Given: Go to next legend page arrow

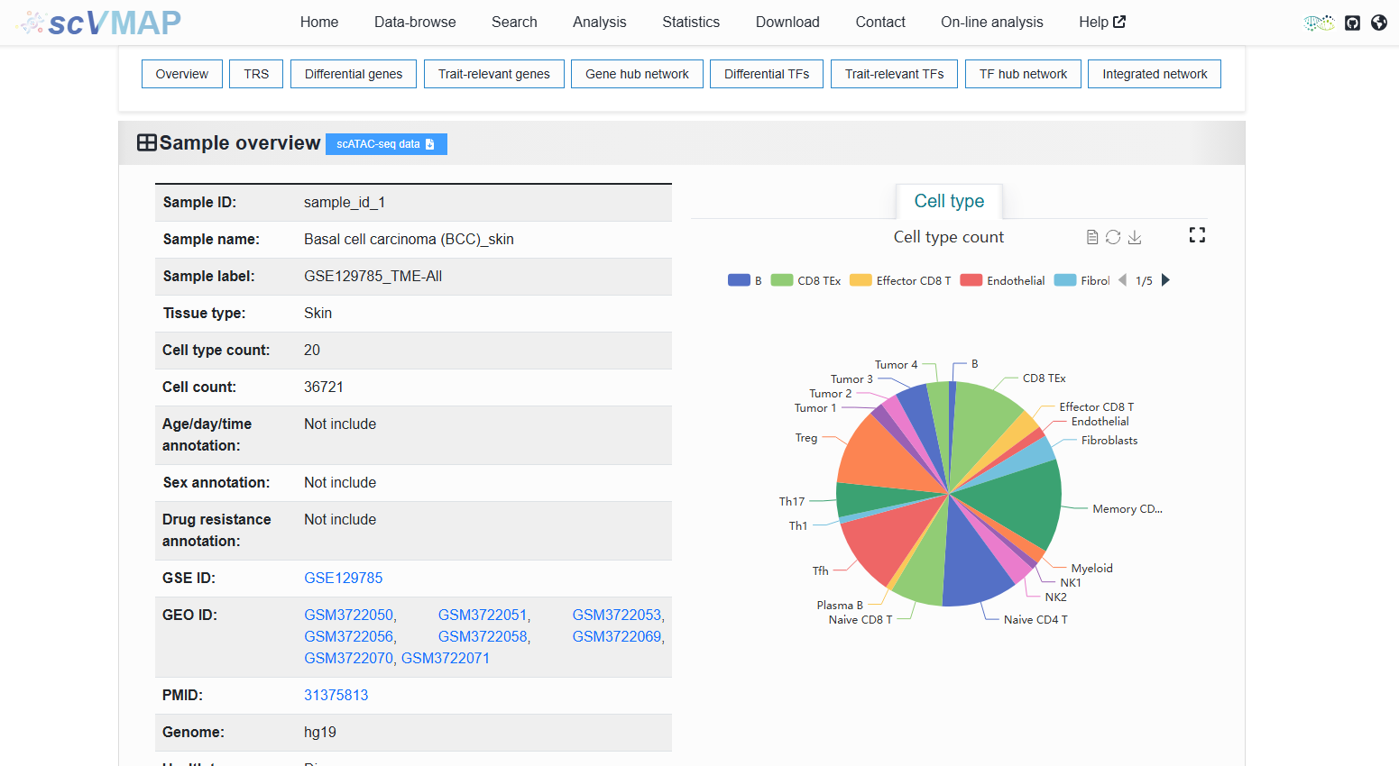Looking at the screenshot, I should click(x=1165, y=280).
